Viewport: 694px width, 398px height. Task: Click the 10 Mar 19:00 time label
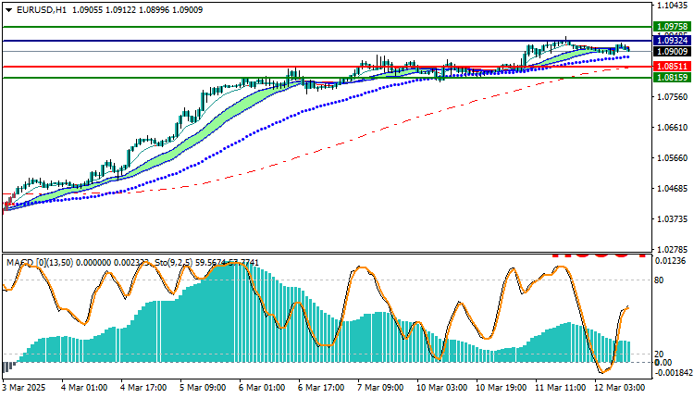(x=501, y=388)
